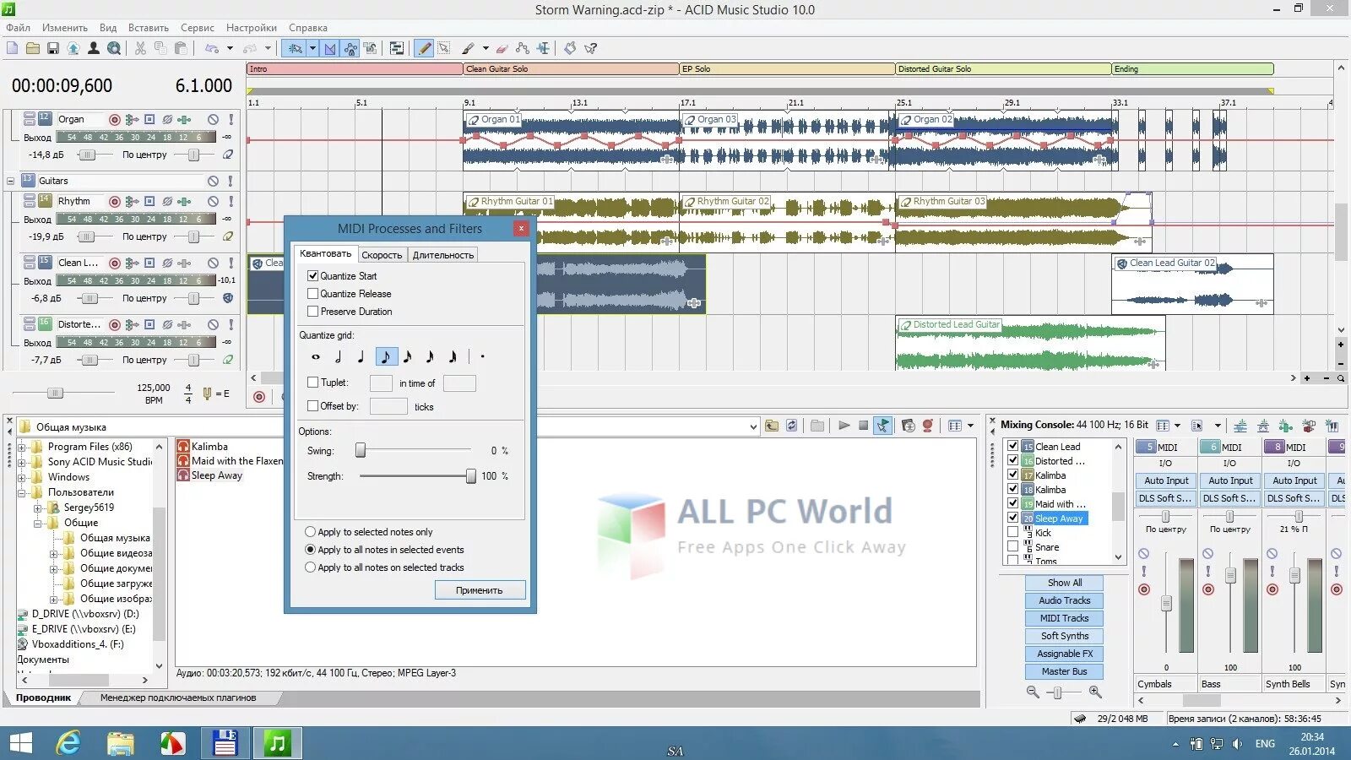1351x760 pixels.
Task: Save the project with the floppy disk icon
Action: tap(52, 48)
